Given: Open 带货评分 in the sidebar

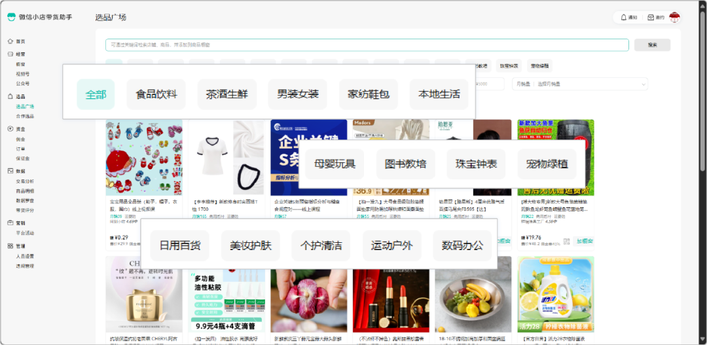Looking at the screenshot, I should (25, 211).
